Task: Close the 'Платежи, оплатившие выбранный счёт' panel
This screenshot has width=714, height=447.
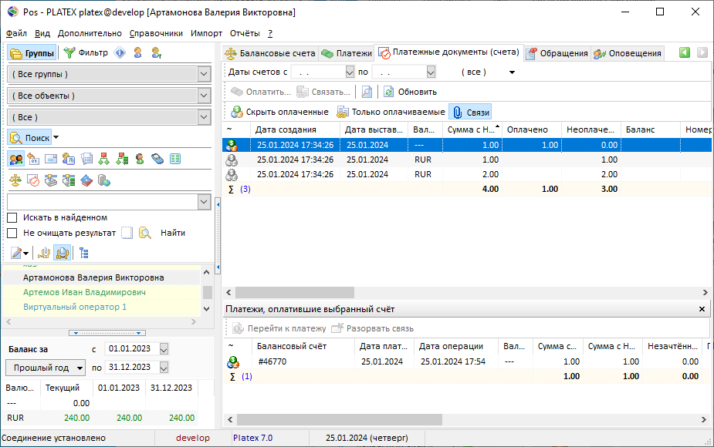Action: (702, 309)
